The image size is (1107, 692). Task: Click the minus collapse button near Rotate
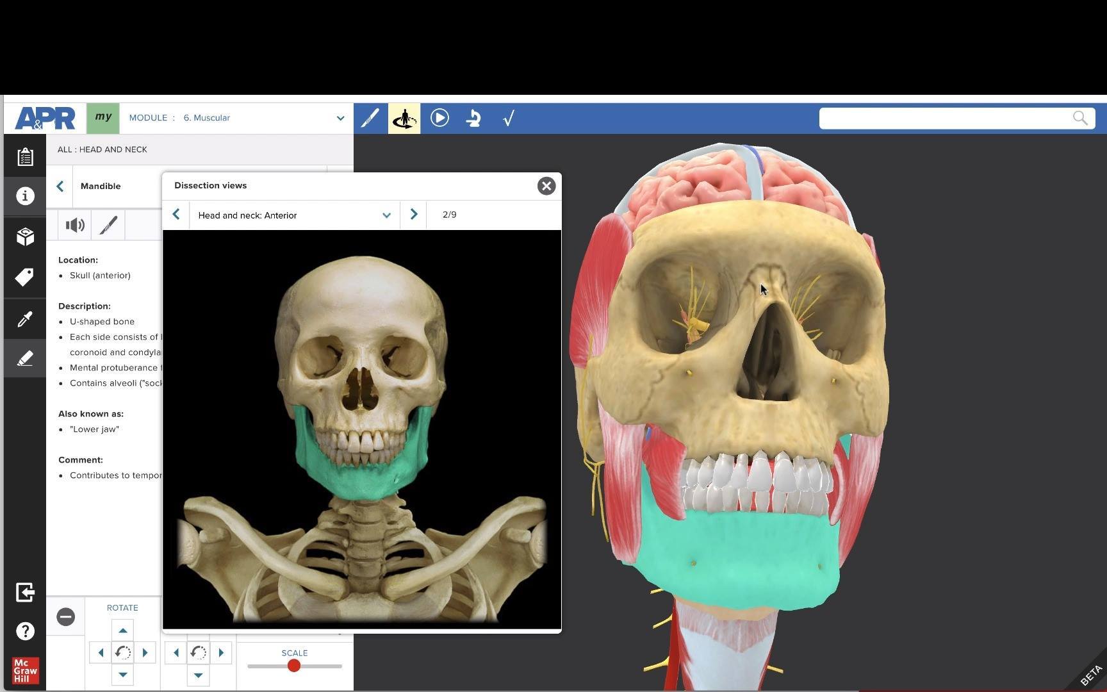pyautogui.click(x=65, y=617)
